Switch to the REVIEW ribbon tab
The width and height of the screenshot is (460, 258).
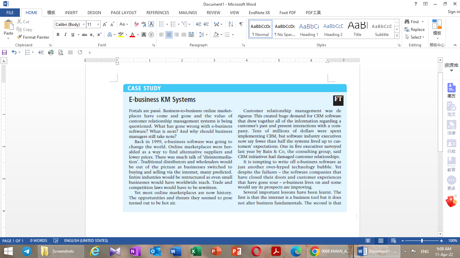[213, 12]
